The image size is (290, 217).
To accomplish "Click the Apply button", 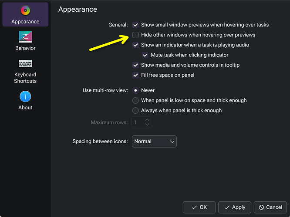I will (235, 207).
